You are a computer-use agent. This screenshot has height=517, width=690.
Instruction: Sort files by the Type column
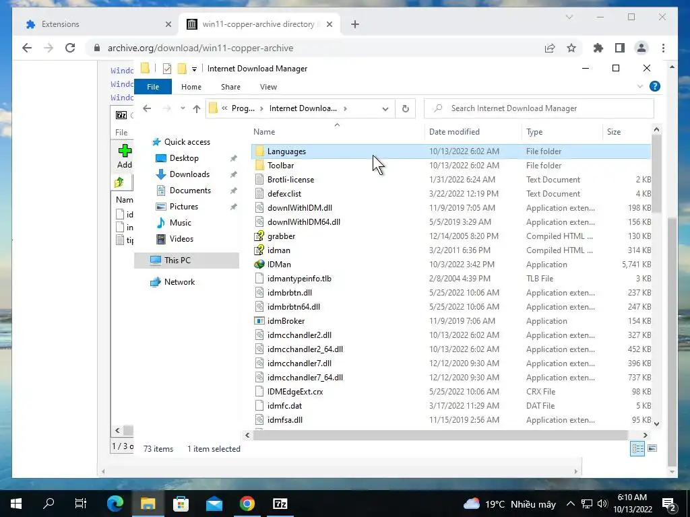[x=562, y=131]
